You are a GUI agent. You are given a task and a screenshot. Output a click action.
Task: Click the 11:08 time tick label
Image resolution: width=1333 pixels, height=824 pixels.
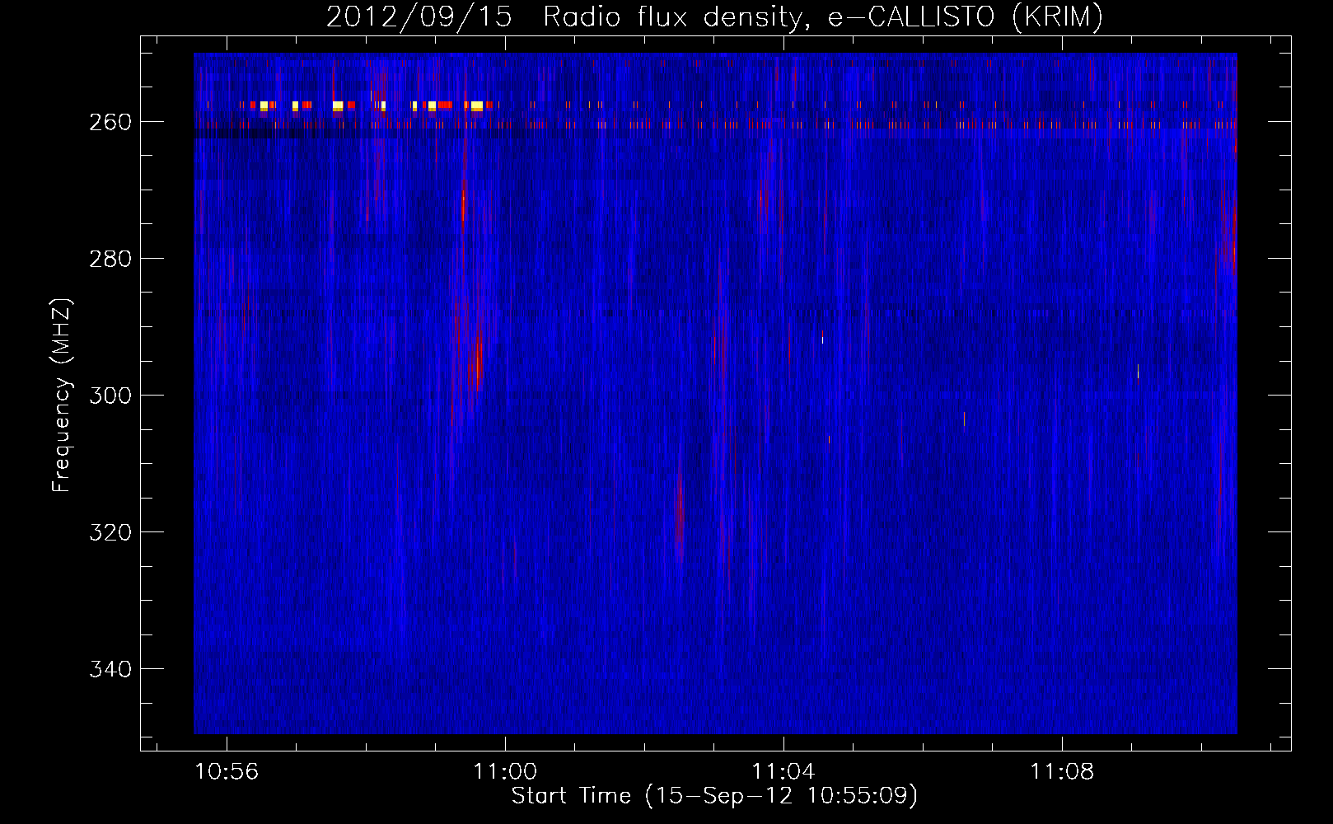click(x=1062, y=771)
